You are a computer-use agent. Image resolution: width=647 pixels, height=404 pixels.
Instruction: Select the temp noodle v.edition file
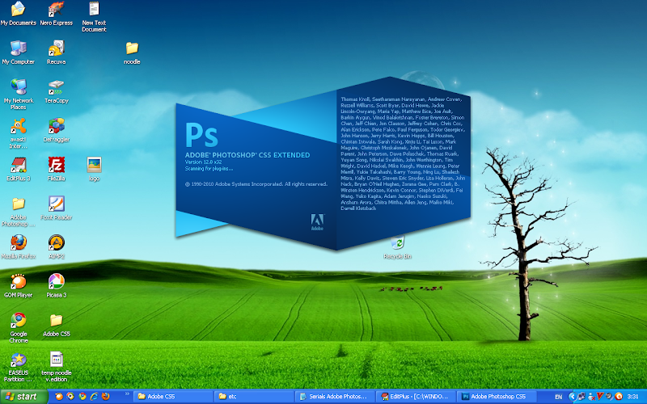(56, 367)
